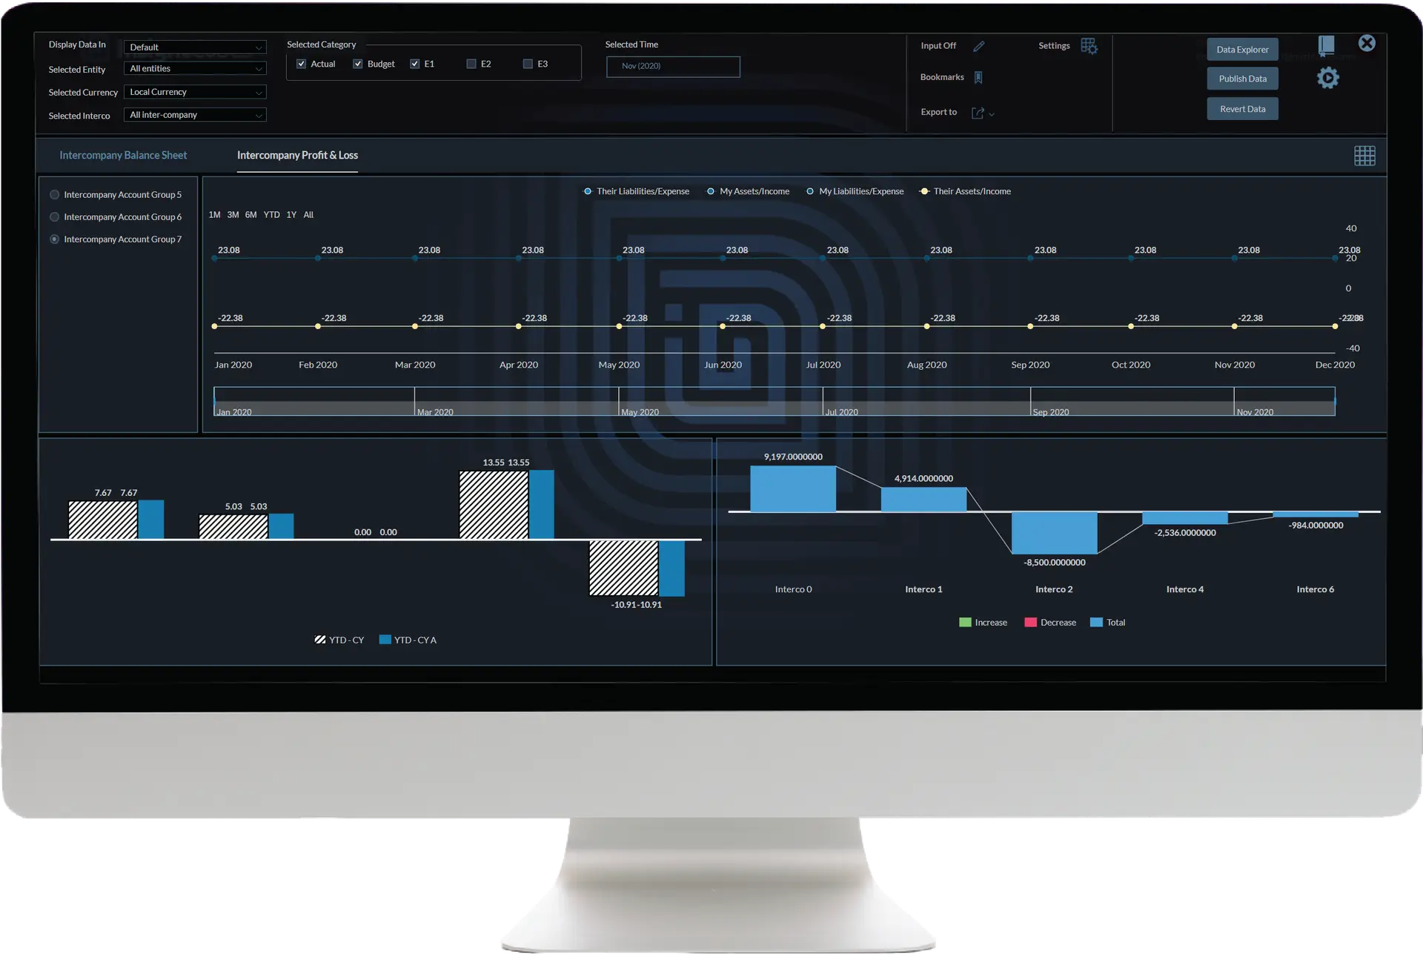Open the Selected Currency dropdown
Screen dimensions: 1423x954
pos(193,92)
